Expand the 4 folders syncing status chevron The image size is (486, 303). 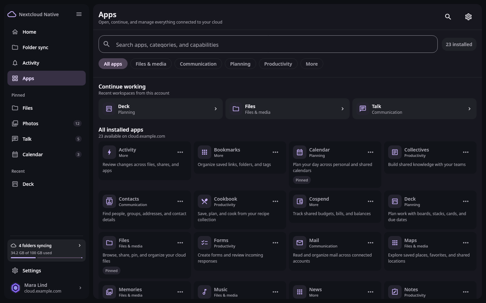(80, 245)
